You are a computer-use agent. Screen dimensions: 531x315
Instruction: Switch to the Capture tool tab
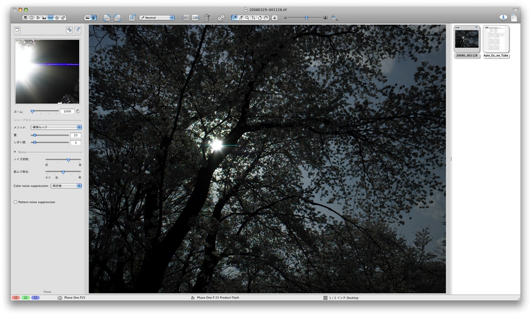click(32, 18)
